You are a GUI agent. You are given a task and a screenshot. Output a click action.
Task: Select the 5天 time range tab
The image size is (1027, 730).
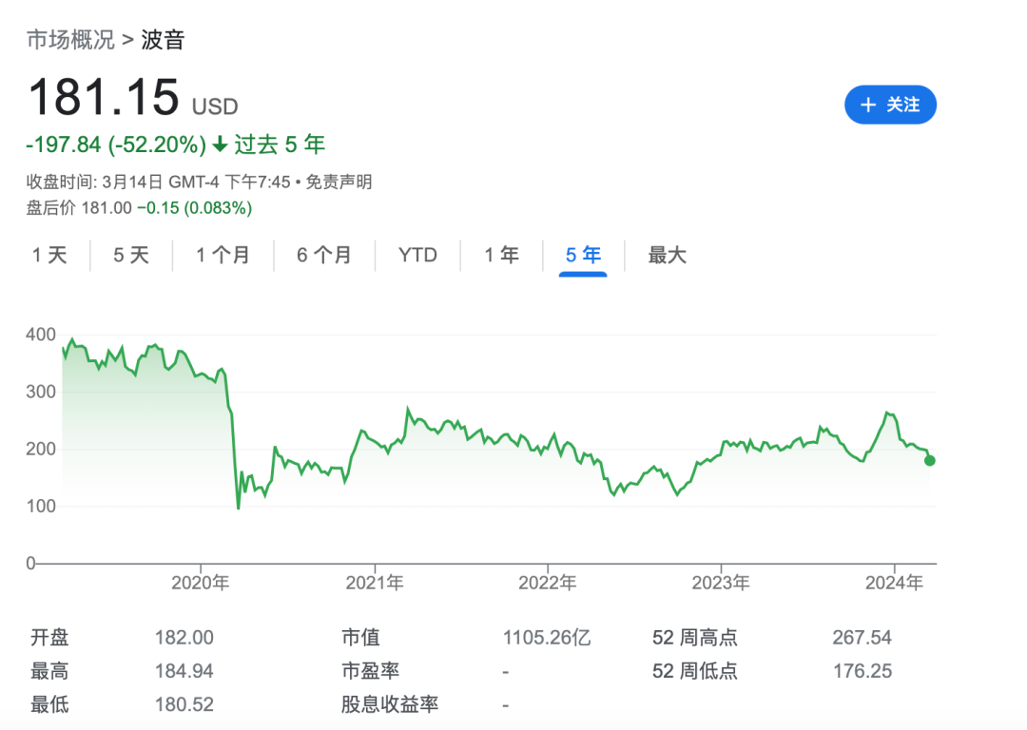130,255
